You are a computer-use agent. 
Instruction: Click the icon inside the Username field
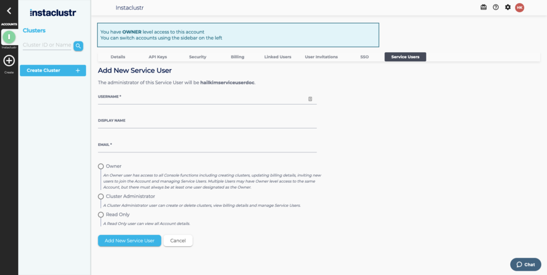(x=310, y=99)
